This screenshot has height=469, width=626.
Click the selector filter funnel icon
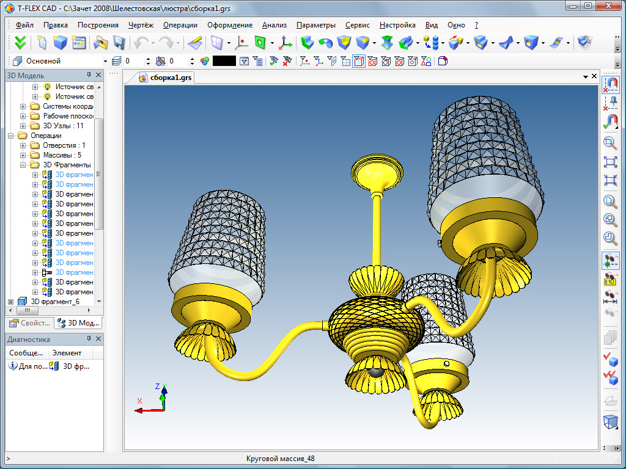point(244,61)
